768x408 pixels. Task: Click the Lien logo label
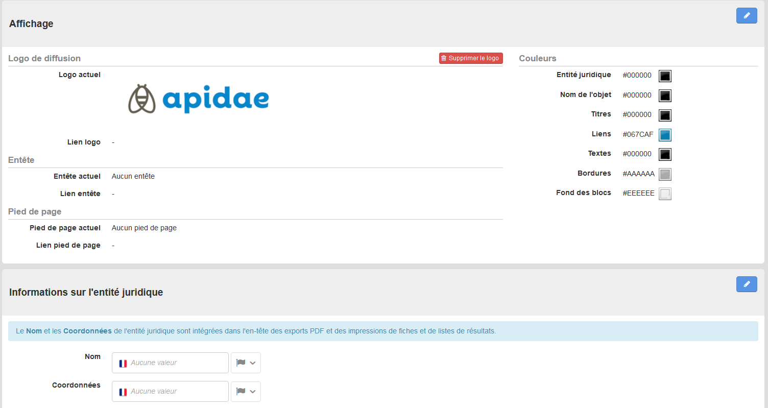coord(84,142)
